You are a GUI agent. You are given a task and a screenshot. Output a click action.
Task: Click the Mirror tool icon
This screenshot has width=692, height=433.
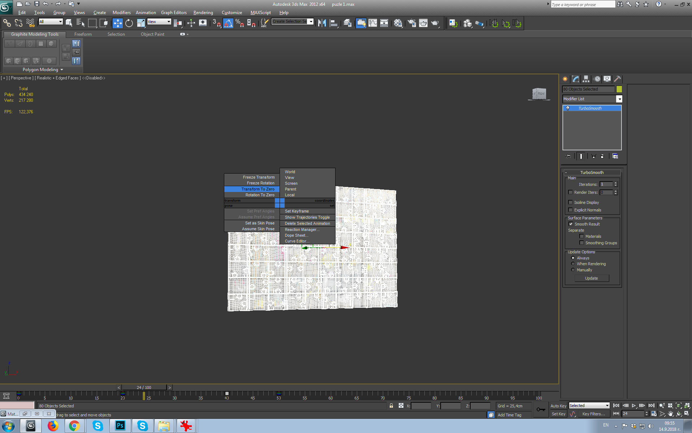(x=322, y=23)
